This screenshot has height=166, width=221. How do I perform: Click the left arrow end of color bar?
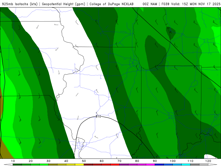[8, 165]
